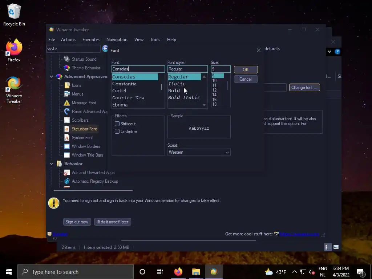The width and height of the screenshot is (372, 279).
Task: Collapse the Behavior tree group
Action: coord(51,164)
